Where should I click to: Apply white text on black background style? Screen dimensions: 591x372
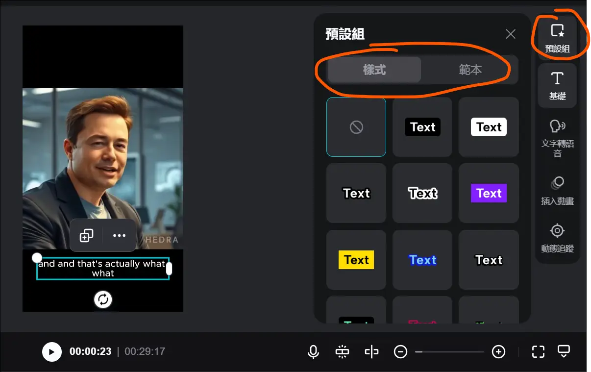tap(422, 127)
